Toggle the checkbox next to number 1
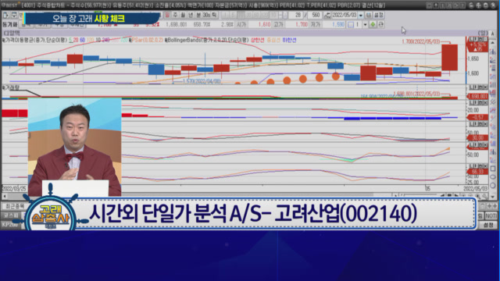Viewport: 500px width, 281px height. [x=351, y=24]
